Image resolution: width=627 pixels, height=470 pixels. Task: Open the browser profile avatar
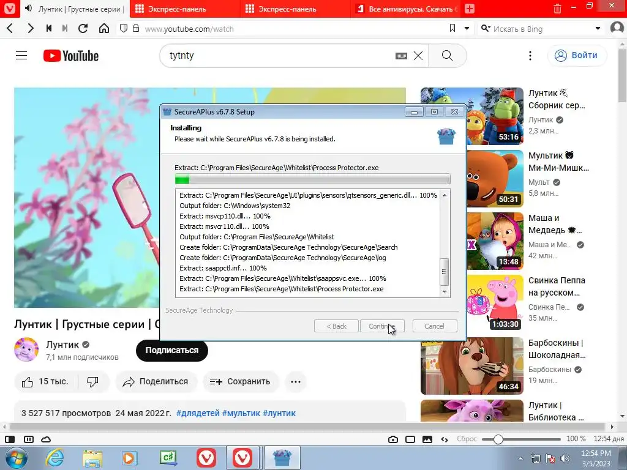[618, 28]
